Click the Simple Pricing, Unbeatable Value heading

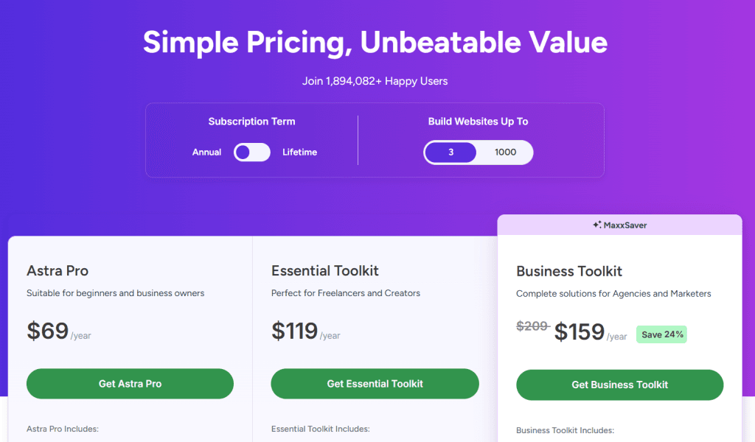click(375, 42)
